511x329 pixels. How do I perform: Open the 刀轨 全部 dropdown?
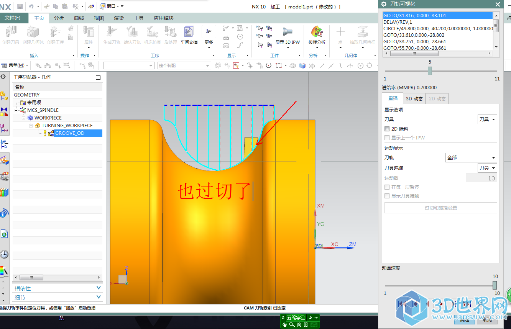pos(471,158)
